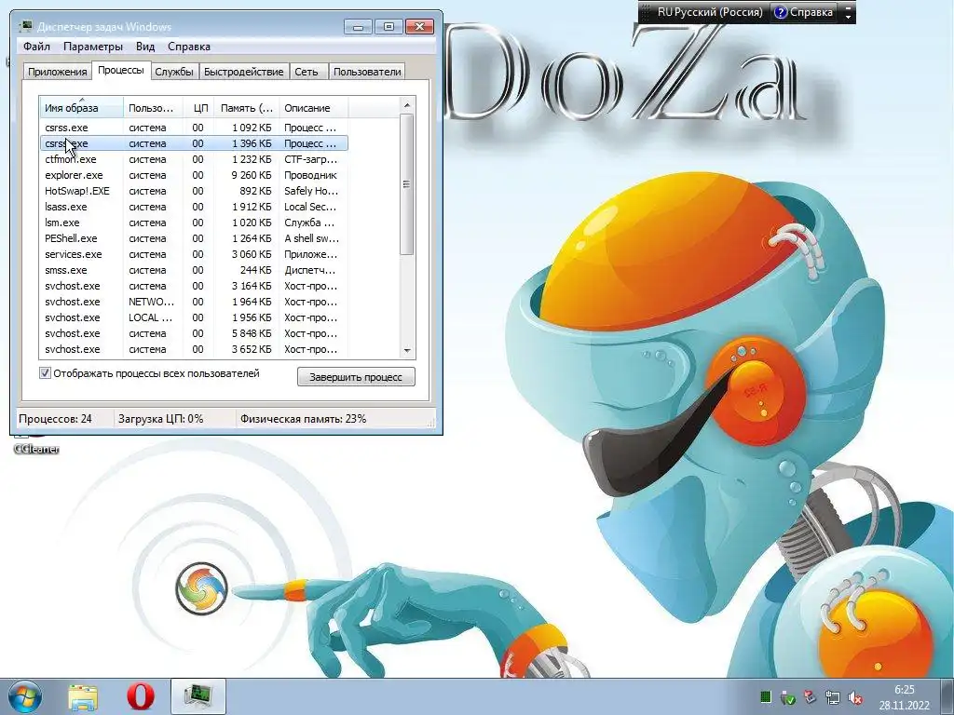Select the smss.exe process row
954x715 pixels.
tap(194, 270)
